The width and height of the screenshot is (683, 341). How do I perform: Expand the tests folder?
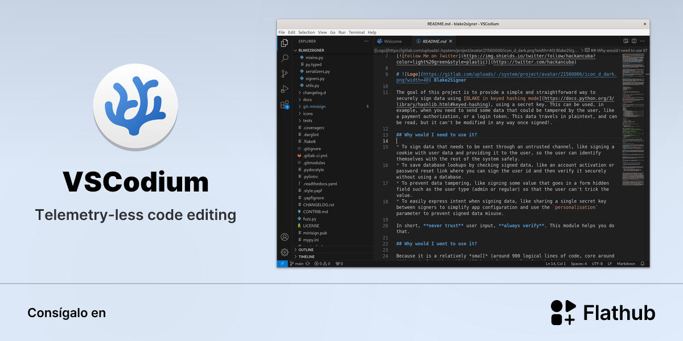click(x=307, y=120)
